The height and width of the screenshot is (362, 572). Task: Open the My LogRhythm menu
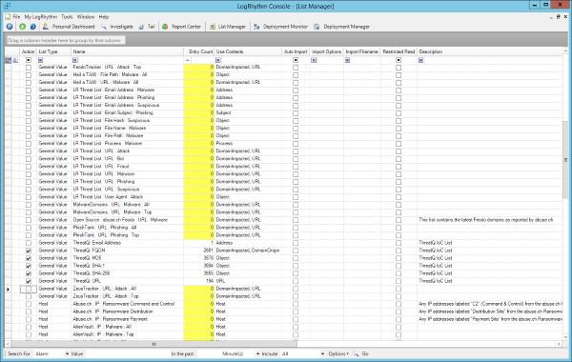(41, 17)
